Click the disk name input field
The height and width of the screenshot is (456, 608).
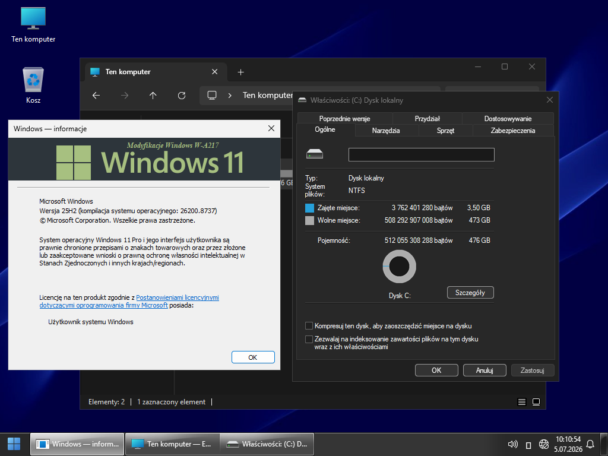(x=421, y=155)
